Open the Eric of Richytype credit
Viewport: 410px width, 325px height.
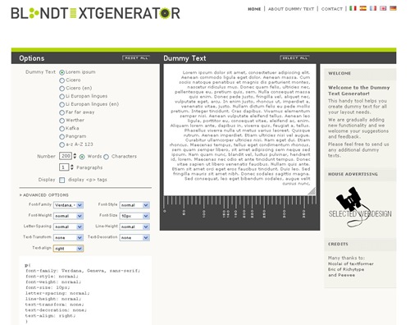pos(346,269)
